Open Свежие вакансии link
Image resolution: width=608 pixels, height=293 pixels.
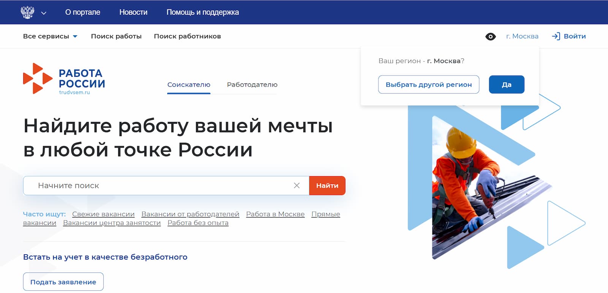click(103, 214)
